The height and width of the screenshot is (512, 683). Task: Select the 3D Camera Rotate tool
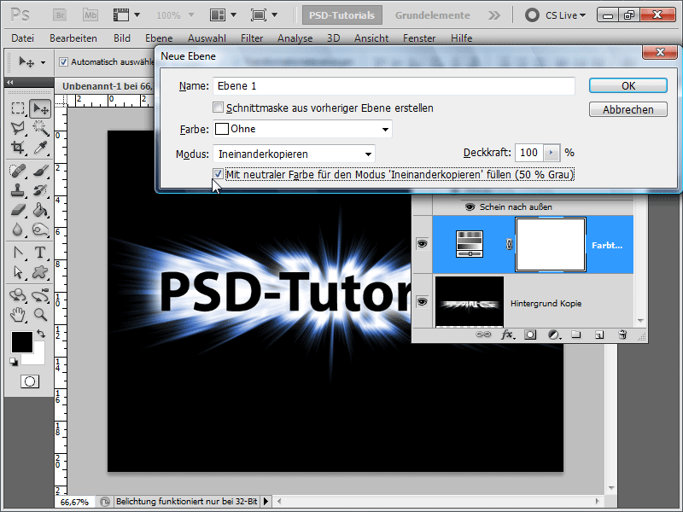[x=40, y=295]
